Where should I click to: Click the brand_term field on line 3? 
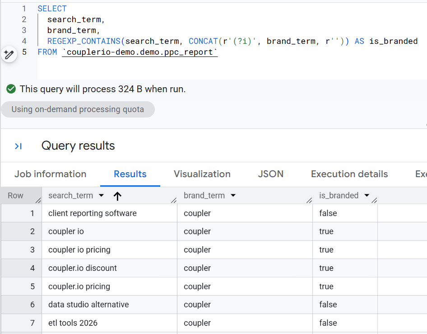[72, 30]
